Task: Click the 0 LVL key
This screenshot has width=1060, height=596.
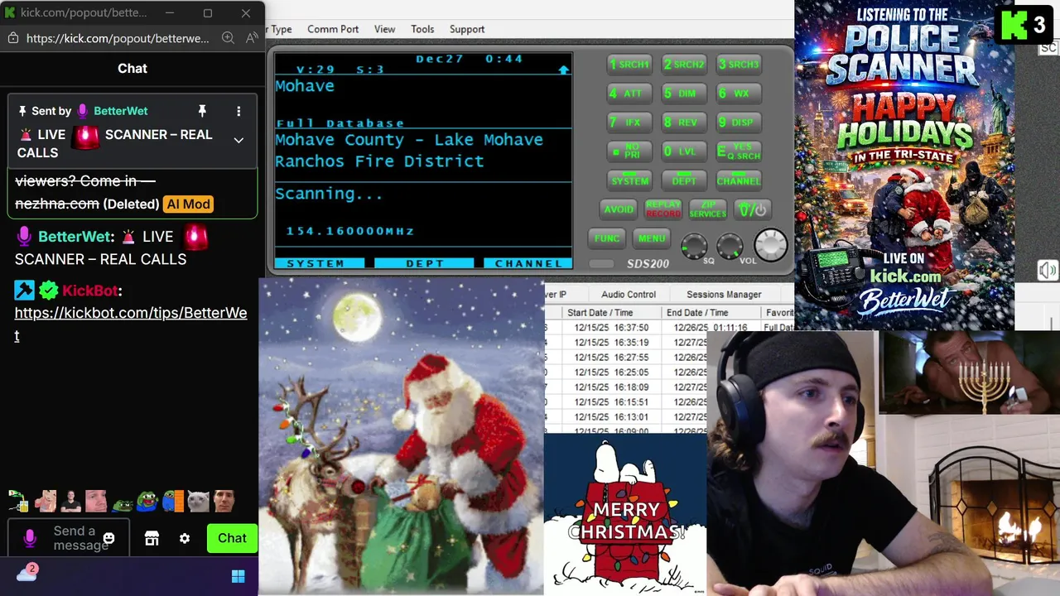Action: 684,151
